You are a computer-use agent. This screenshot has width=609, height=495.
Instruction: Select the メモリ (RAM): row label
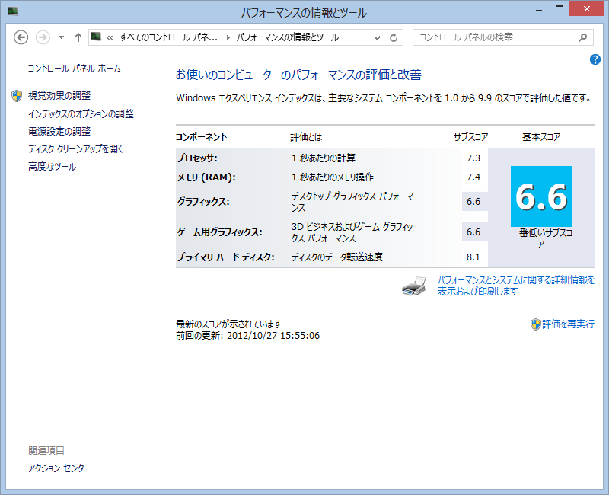(x=206, y=177)
